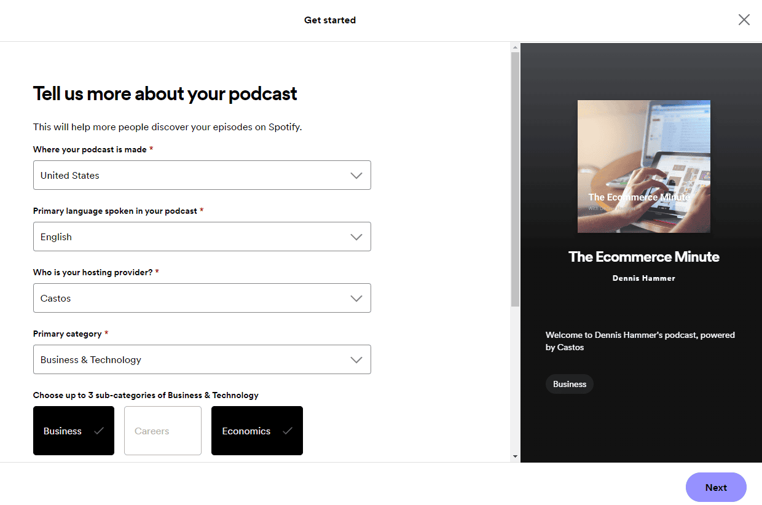The height and width of the screenshot is (505, 762).
Task: Click the author name 'Dennis Hammer'
Action: 644,278
